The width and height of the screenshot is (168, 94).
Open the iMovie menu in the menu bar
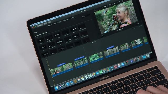36,24
